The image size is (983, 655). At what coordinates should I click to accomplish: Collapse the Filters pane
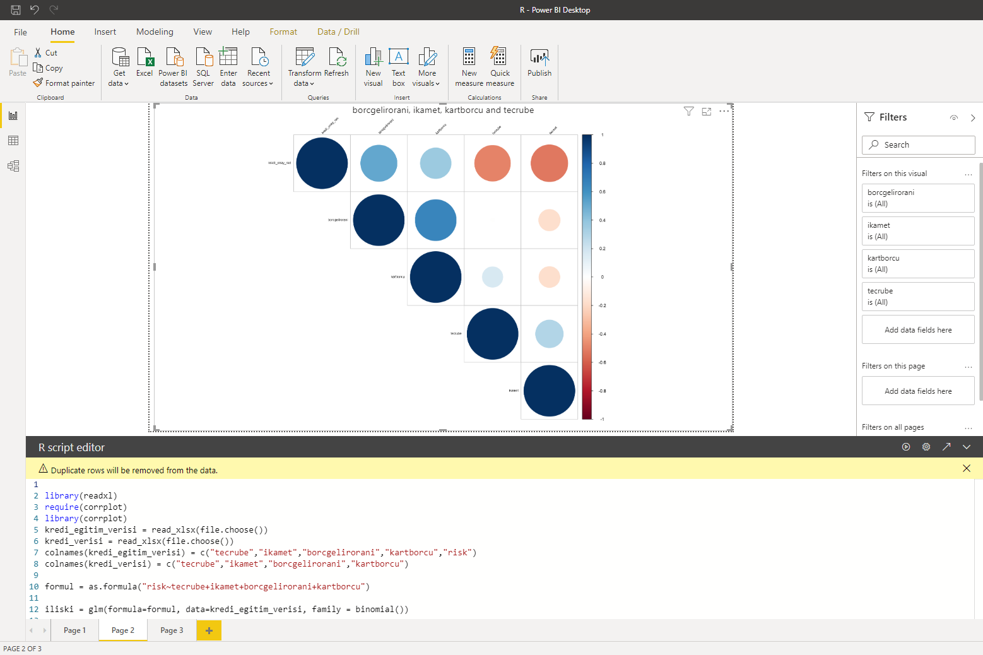click(973, 118)
